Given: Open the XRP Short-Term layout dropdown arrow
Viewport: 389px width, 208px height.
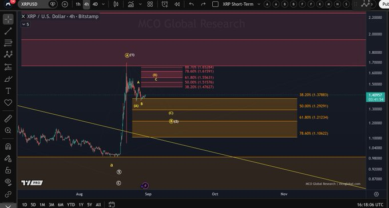Looking at the screenshot, I should tap(259, 4).
